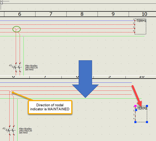Click the lower Allen-Bradley 1492-FB2C30 label

[x=25, y=131]
